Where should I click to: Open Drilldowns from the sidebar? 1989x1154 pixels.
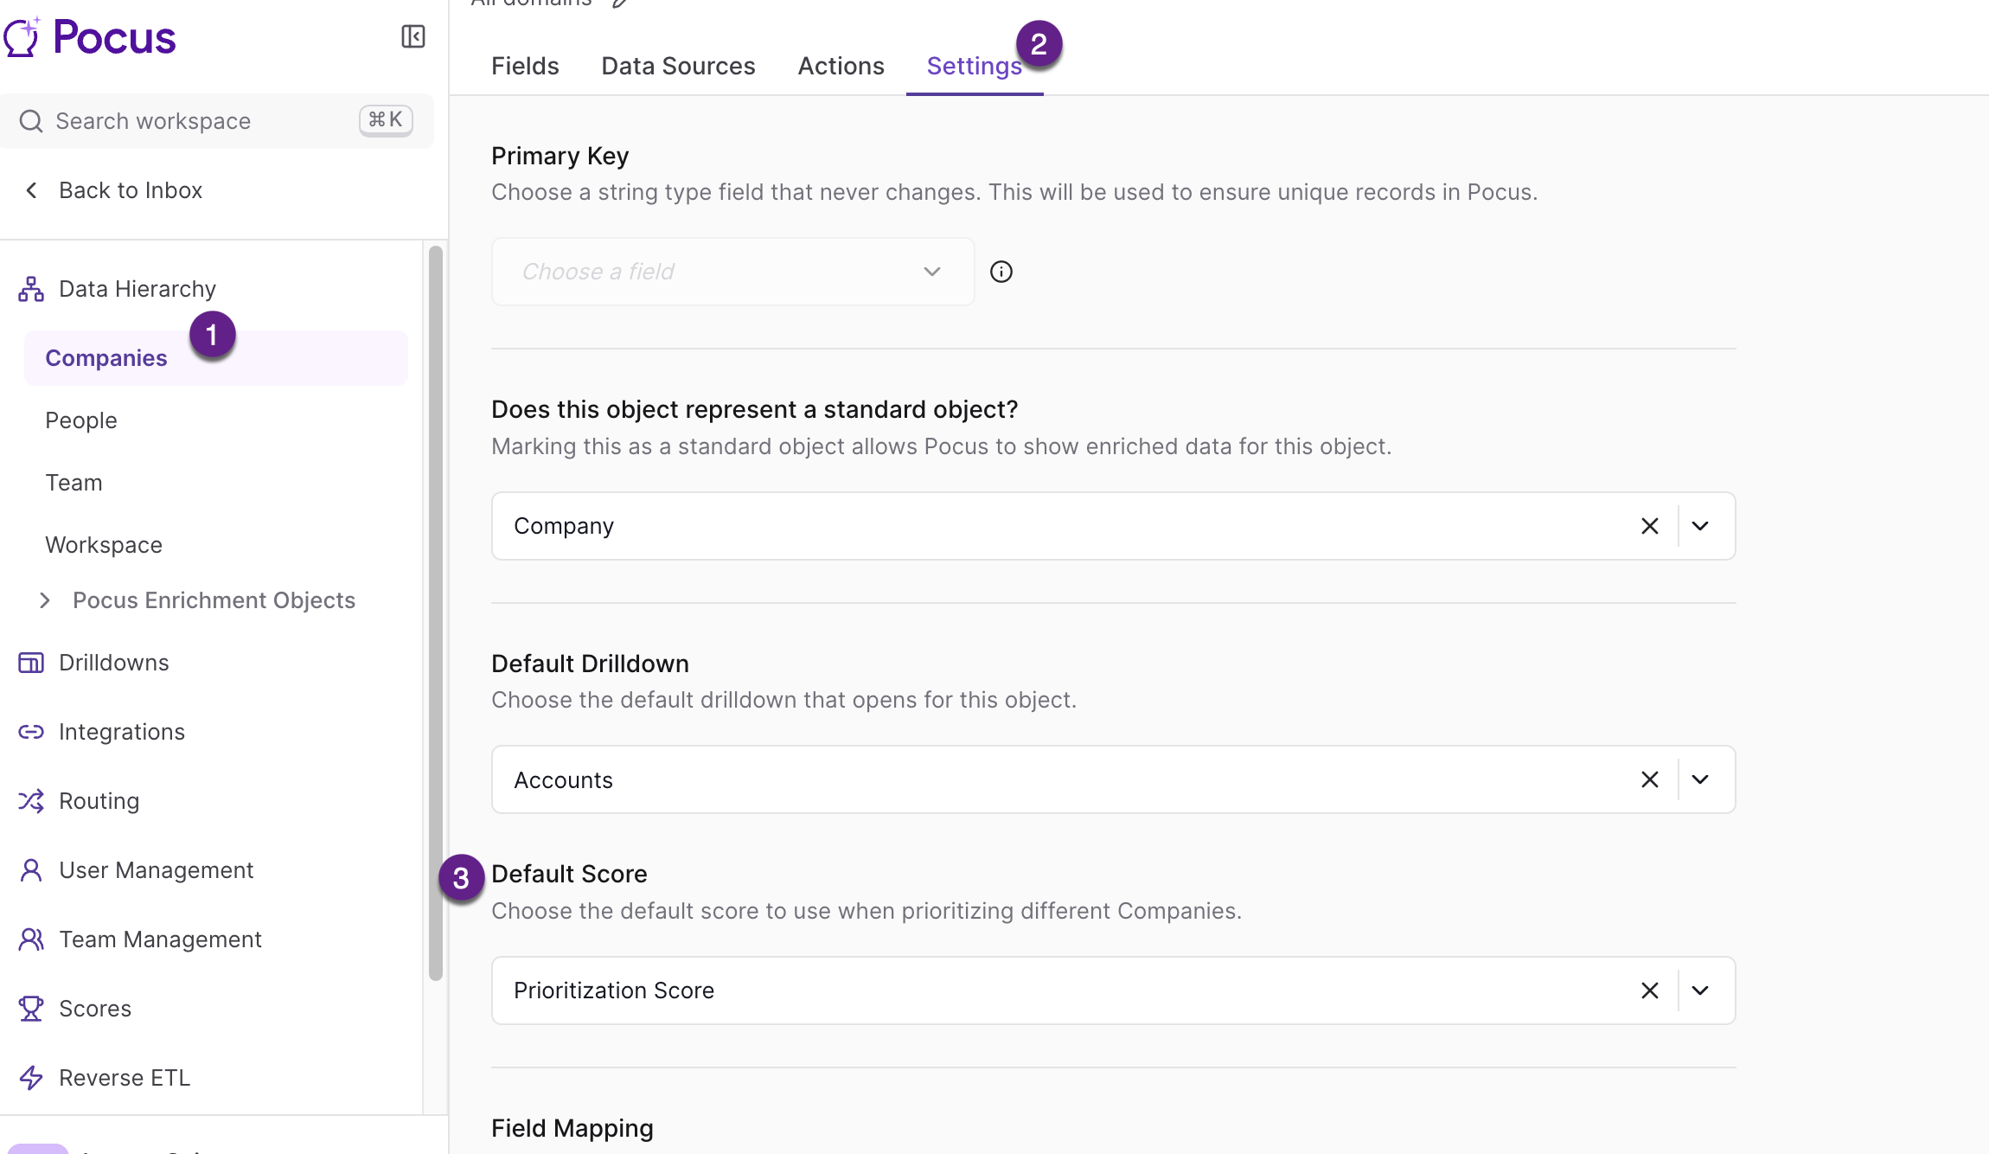tap(113, 663)
